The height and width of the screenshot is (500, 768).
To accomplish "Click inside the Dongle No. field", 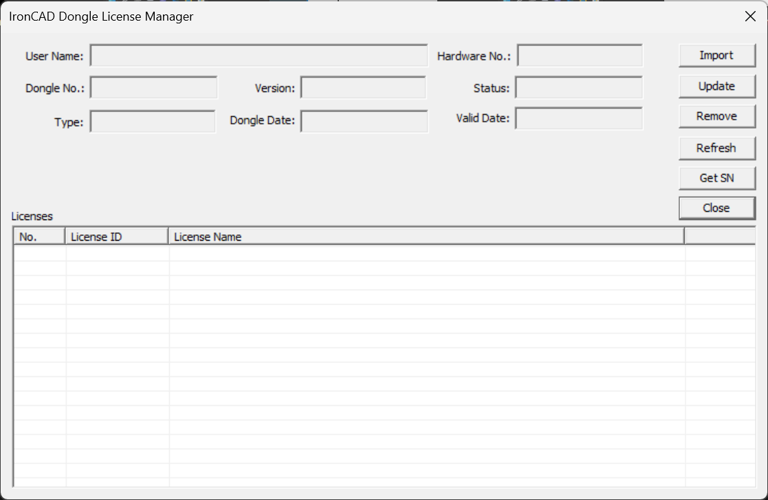I will 152,87.
